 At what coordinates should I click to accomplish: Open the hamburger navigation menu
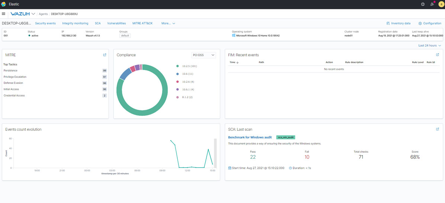click(x=3, y=14)
